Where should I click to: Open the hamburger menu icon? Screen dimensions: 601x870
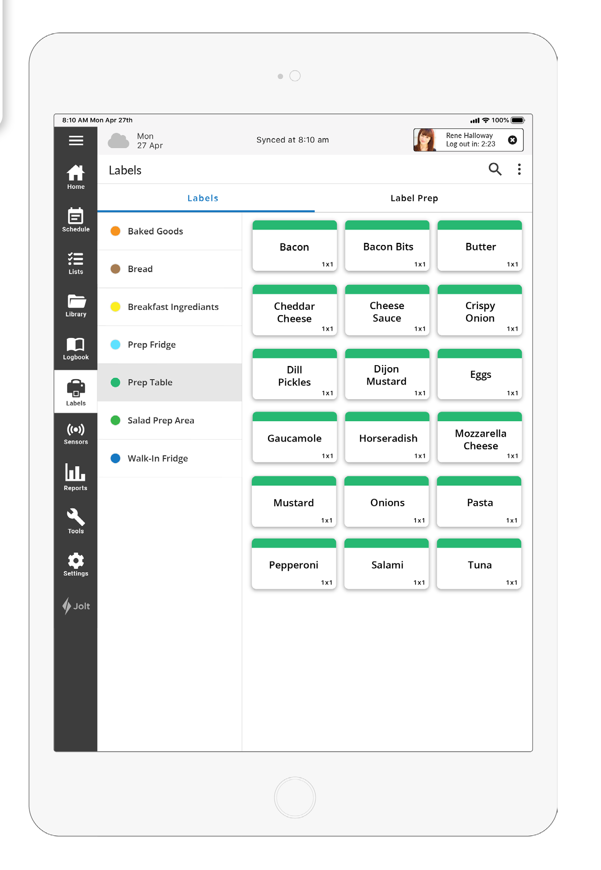pos(76,140)
